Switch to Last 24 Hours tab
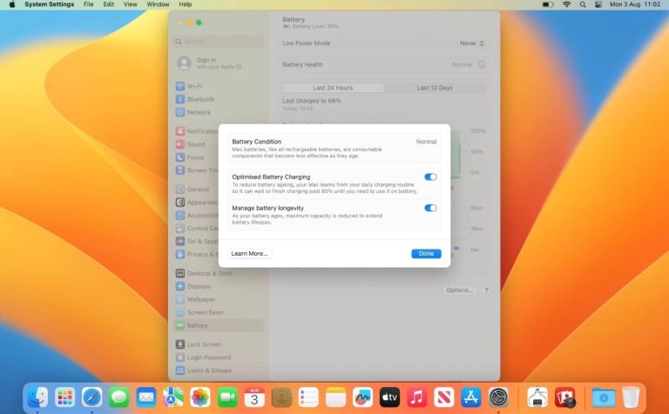This screenshot has height=414, width=669. 333,88
